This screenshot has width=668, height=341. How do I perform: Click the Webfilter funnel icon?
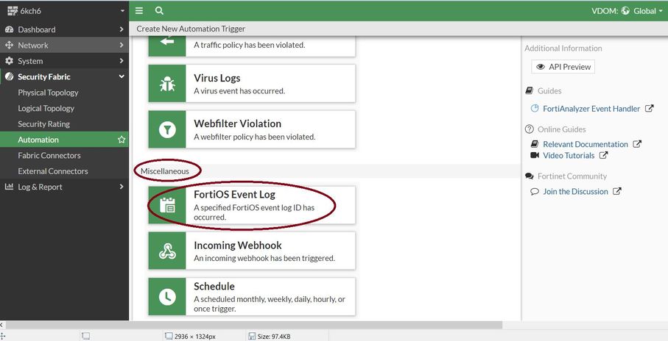pos(167,129)
